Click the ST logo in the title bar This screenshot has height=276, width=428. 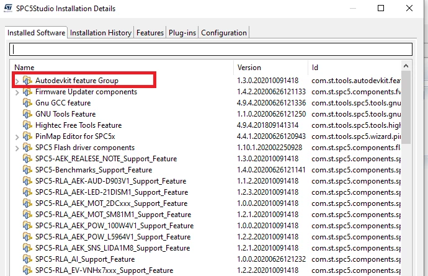pyautogui.click(x=8, y=8)
